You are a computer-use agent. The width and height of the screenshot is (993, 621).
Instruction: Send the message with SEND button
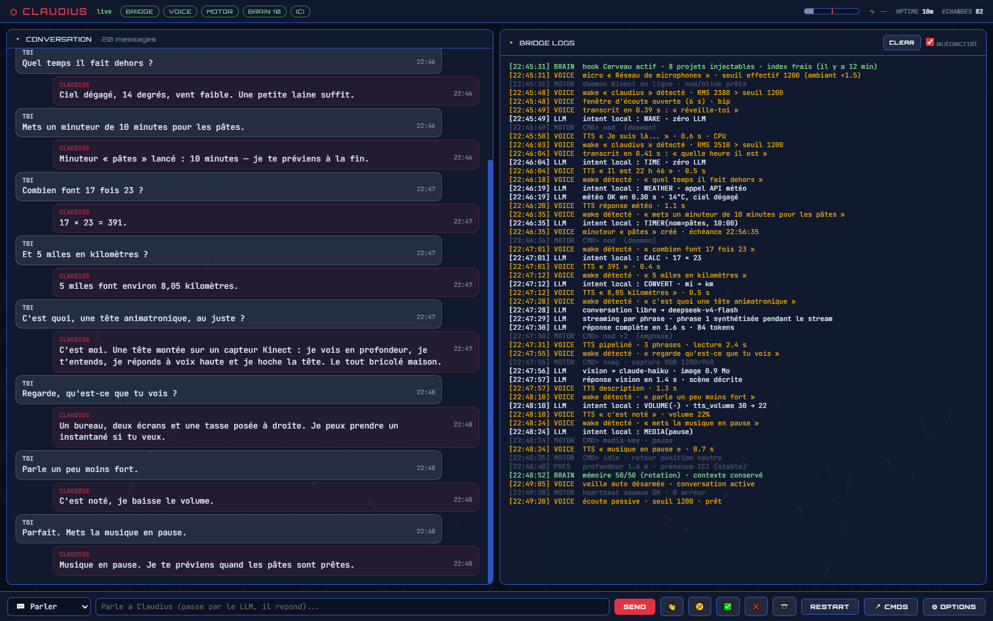[635, 607]
